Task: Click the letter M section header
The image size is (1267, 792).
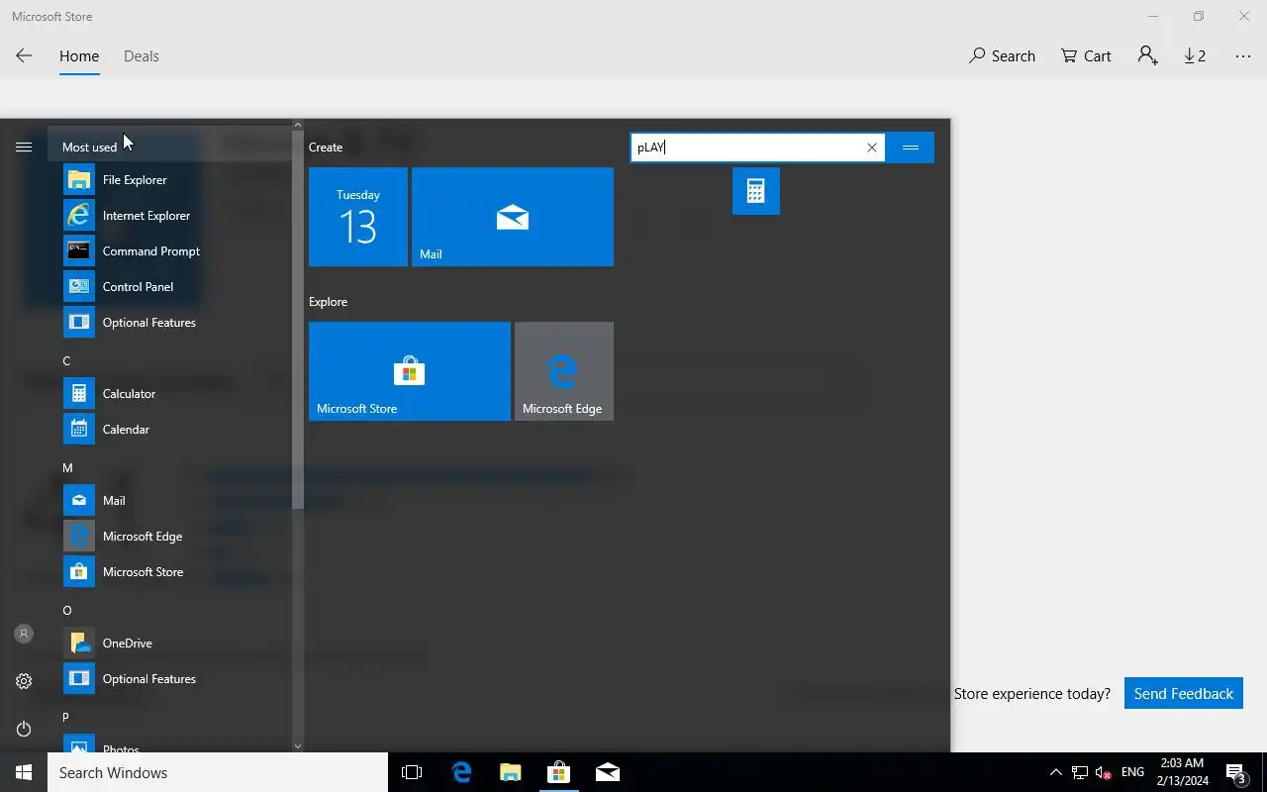Action: pyautogui.click(x=67, y=468)
